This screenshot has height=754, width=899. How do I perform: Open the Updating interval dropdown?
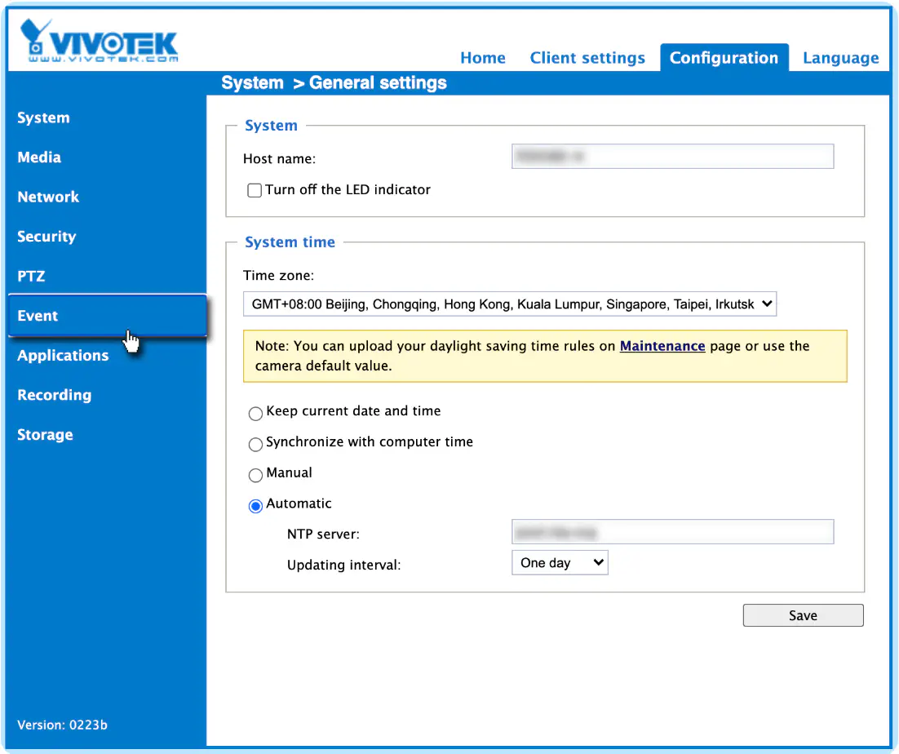click(x=560, y=562)
